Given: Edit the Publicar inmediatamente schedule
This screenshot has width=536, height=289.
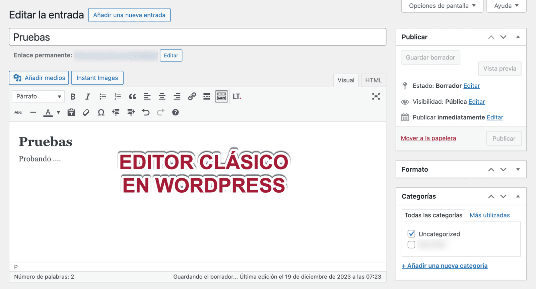Looking at the screenshot, I should point(495,117).
